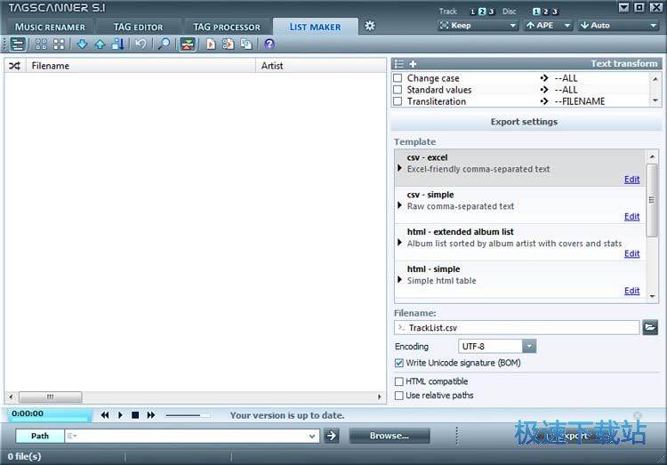The height and width of the screenshot is (465, 667).
Task: Click the browse folder icon beside Filename
Action: (x=650, y=328)
